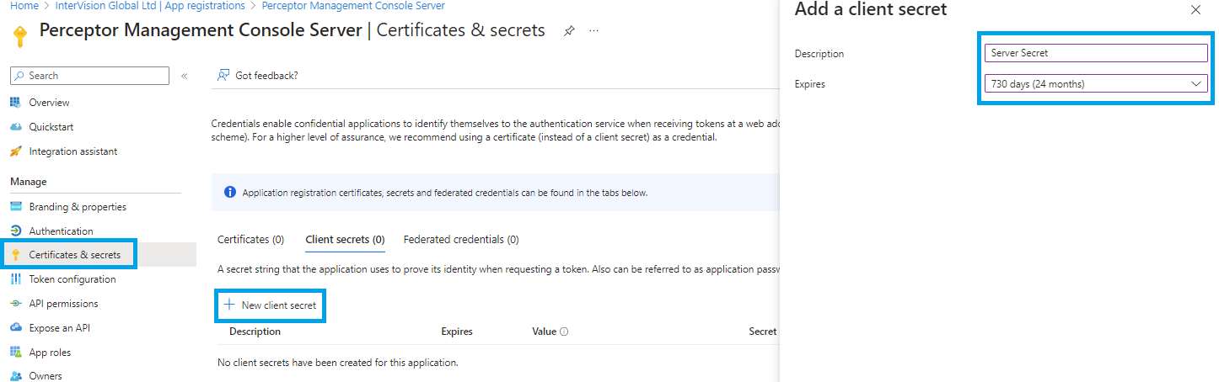Click the sidebar Search box

click(89, 76)
